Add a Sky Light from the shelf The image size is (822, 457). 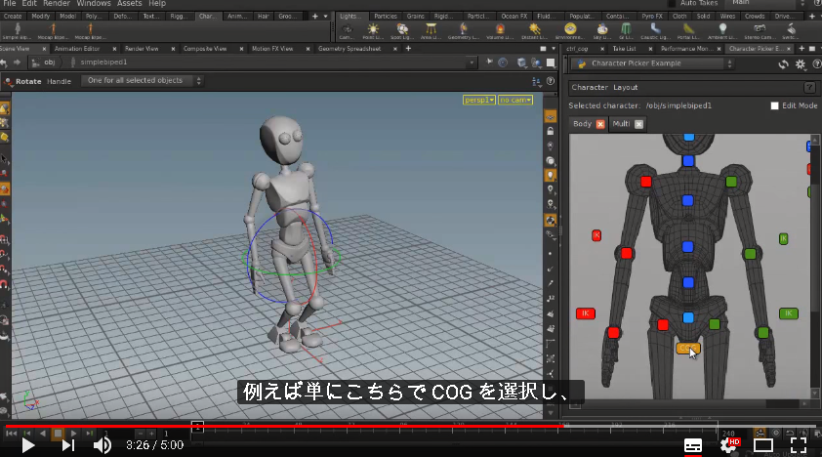pos(602,31)
